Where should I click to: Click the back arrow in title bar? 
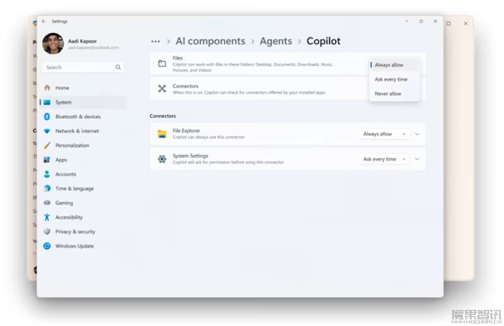[44, 22]
